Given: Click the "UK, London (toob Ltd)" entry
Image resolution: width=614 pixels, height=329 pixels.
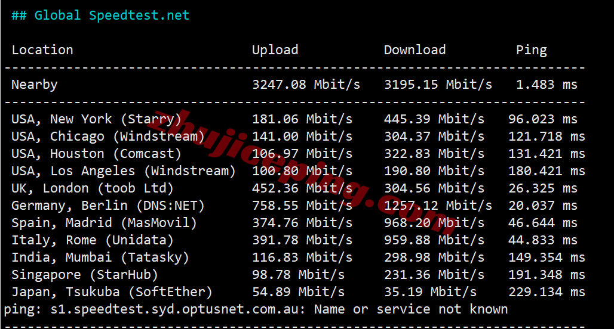Looking at the screenshot, I should coord(93,188).
